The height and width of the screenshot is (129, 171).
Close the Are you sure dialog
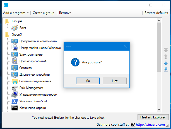click(x=125, y=46)
